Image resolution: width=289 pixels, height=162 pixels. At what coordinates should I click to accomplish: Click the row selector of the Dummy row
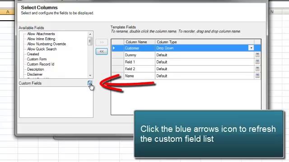pyautogui.click(x=117, y=55)
